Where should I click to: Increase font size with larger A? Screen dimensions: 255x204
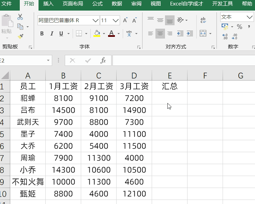click(125, 20)
